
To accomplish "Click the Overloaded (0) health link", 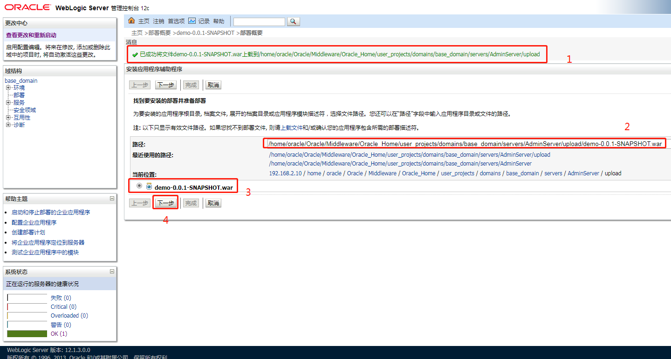I will (x=69, y=316).
